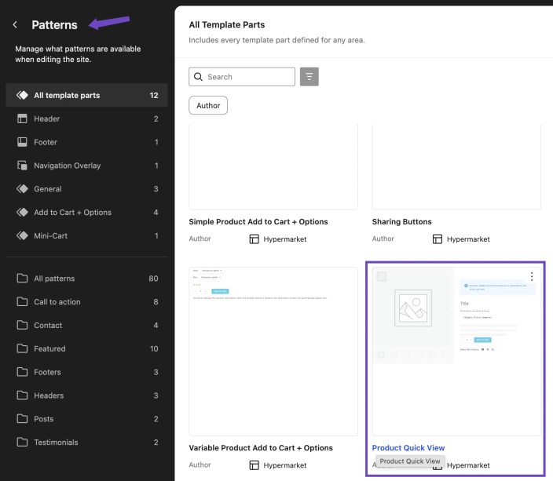The width and height of the screenshot is (553, 481).
Task: Click Hypermarket author under Product Quick View
Action: coord(468,465)
